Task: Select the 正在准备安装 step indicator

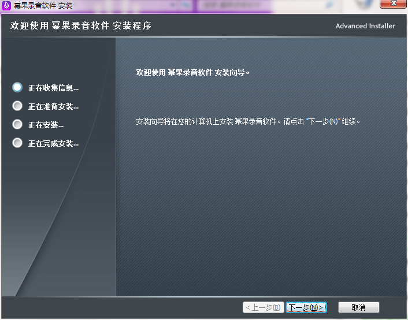Action: 17,106
